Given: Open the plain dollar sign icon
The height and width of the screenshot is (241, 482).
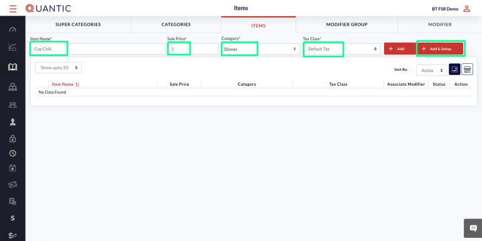Looking at the screenshot, I should point(13,218).
